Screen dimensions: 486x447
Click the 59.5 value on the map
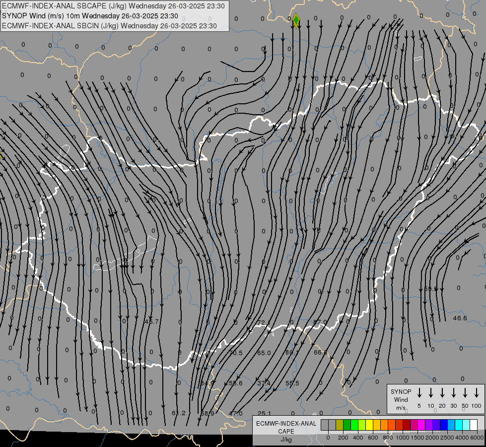pos(430,289)
